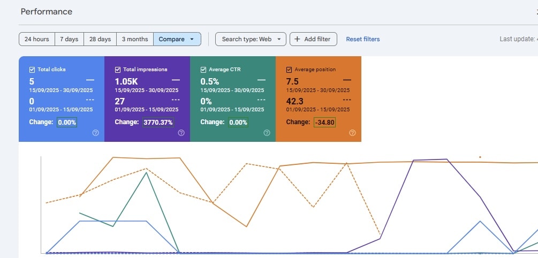Click dashed line legend on Average position card

click(346, 100)
